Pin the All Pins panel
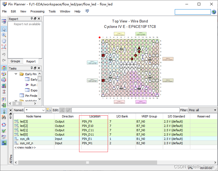Screen dimensions: 218x171 tap(11, 118)
